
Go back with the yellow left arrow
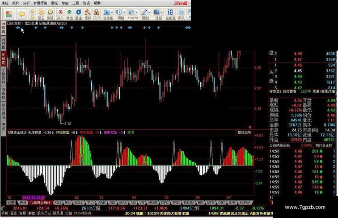pyautogui.click(x=21, y=14)
